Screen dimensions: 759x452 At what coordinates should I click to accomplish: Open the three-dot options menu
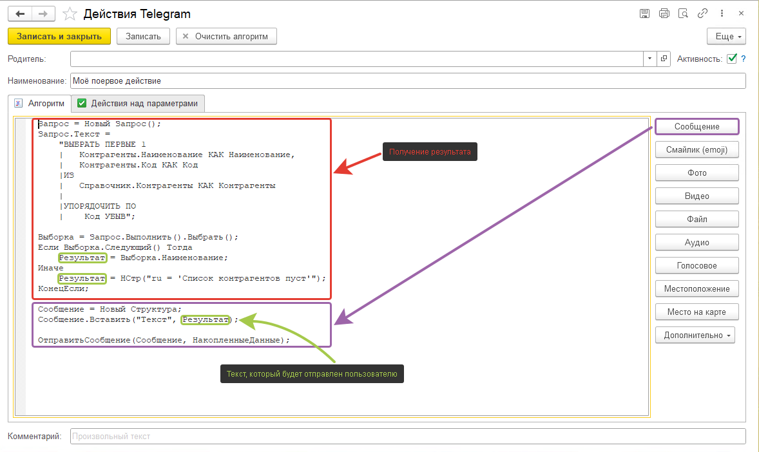click(723, 14)
